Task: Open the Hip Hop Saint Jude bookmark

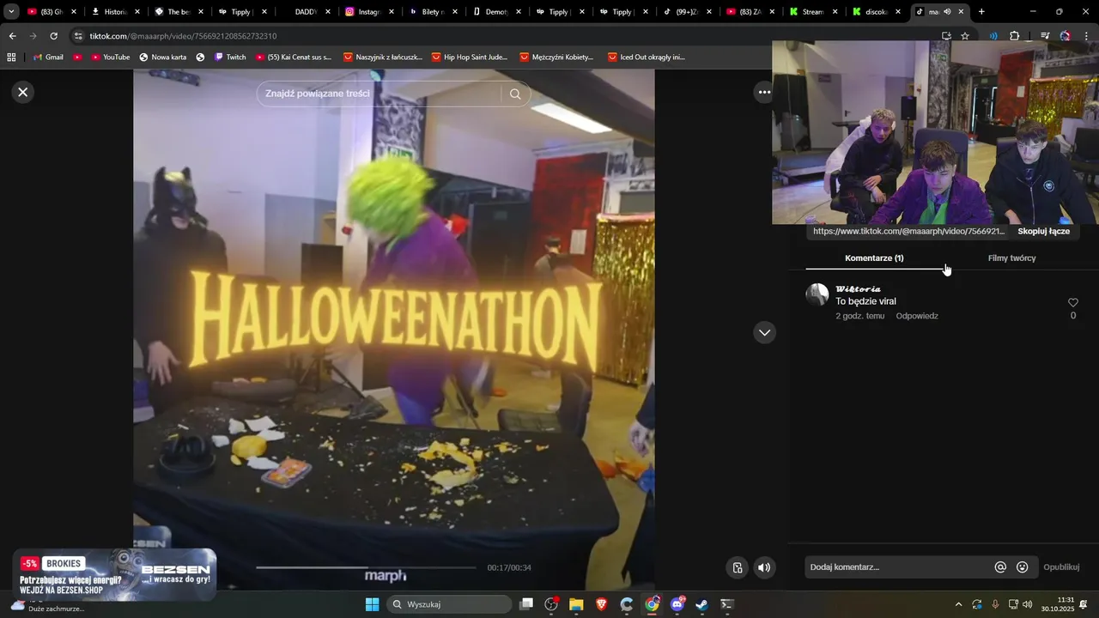Action: tap(469, 58)
